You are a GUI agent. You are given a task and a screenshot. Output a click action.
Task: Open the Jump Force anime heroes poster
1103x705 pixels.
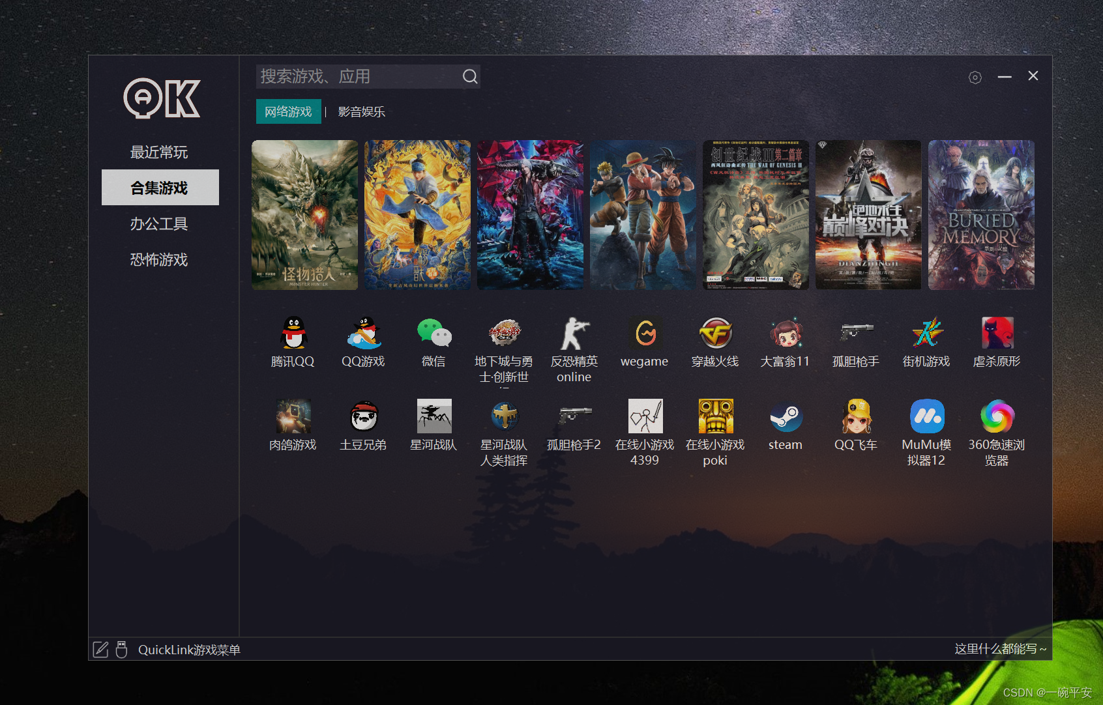(643, 215)
